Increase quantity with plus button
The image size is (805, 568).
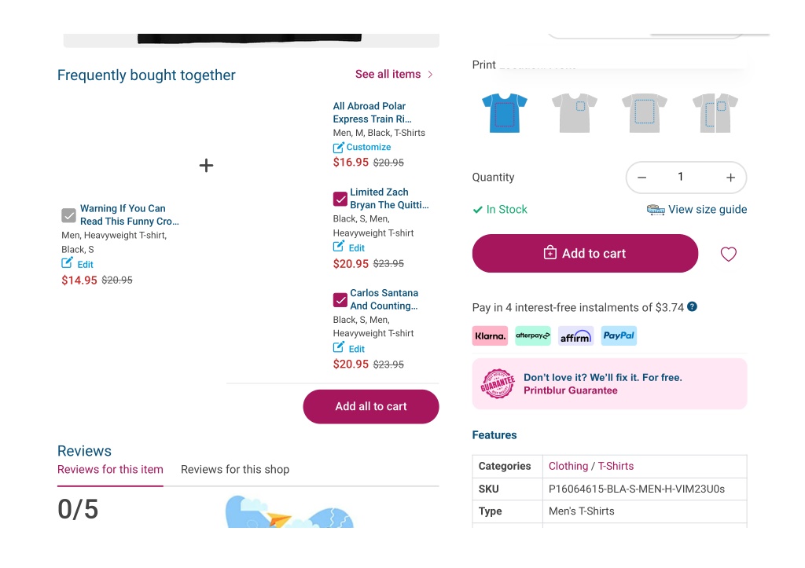click(x=730, y=178)
